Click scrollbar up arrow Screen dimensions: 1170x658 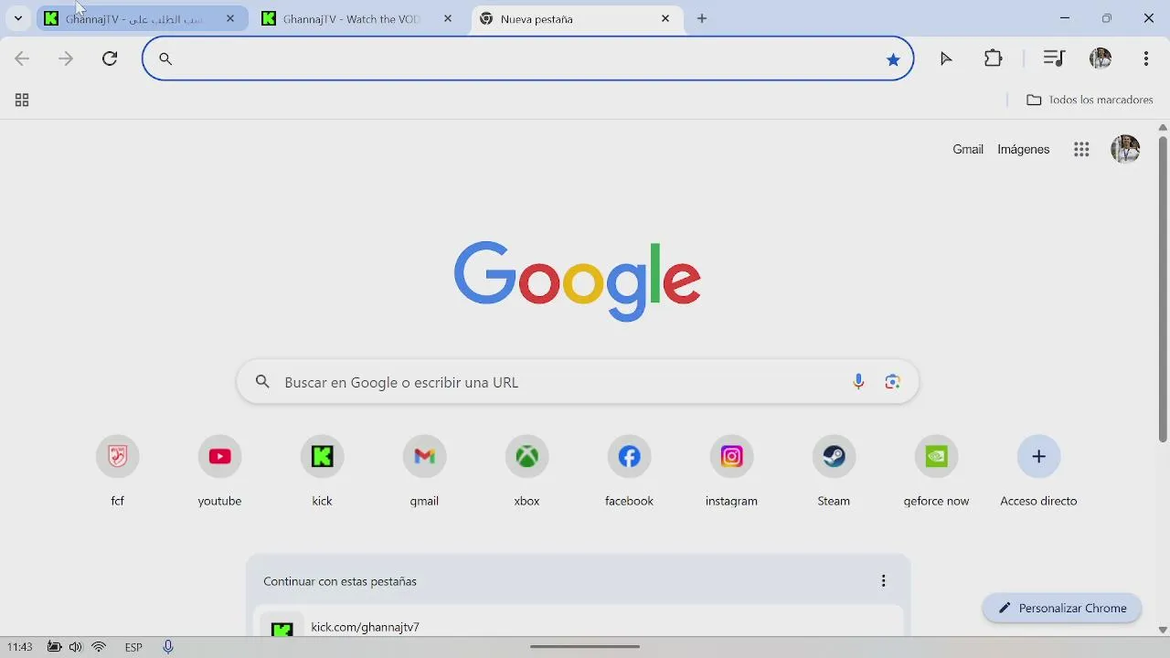(x=1163, y=127)
